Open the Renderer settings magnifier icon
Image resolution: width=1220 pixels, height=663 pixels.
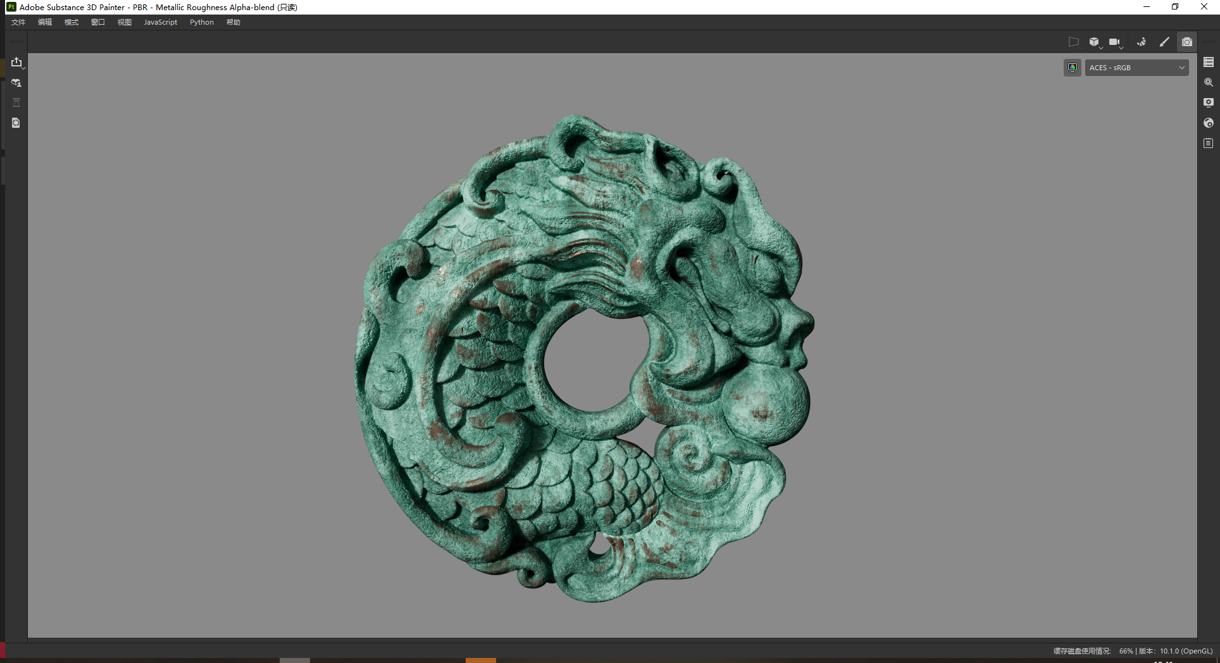point(1208,82)
